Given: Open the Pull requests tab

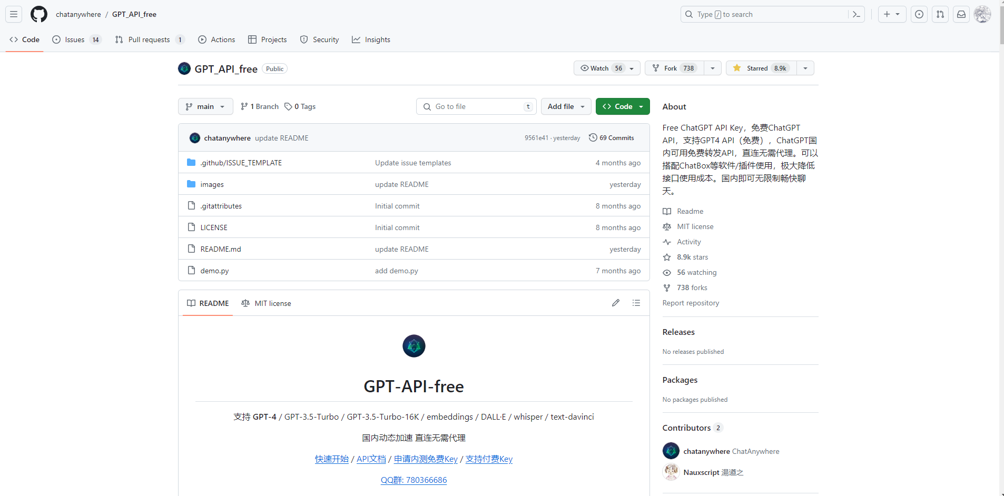Looking at the screenshot, I should 150,39.
